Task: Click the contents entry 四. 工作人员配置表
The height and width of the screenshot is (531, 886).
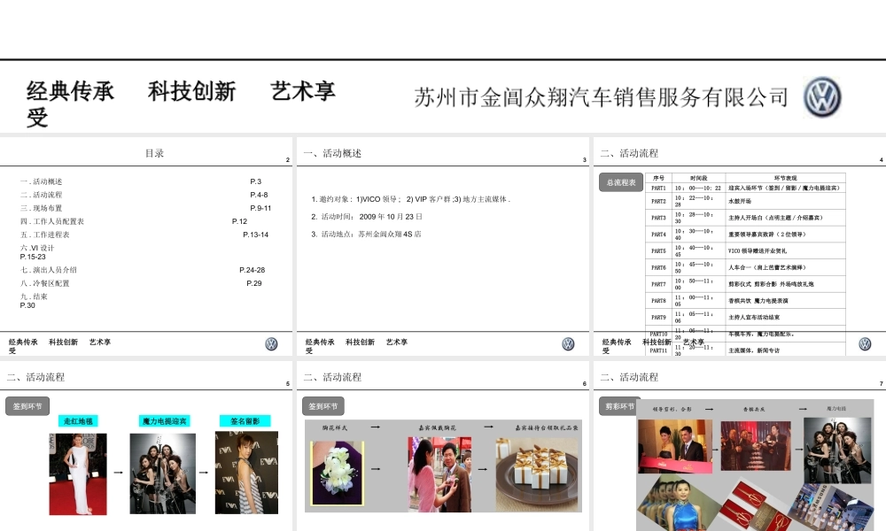Action: point(52,221)
